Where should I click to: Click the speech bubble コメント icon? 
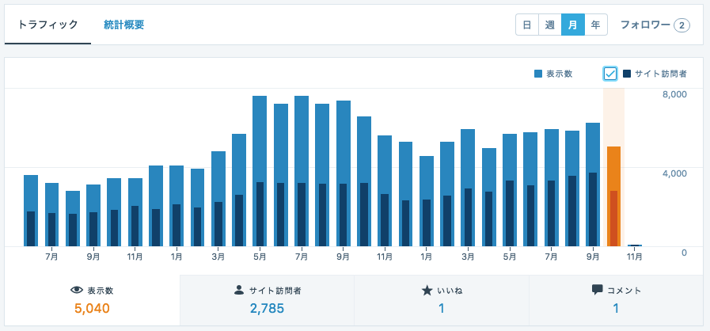(x=598, y=291)
